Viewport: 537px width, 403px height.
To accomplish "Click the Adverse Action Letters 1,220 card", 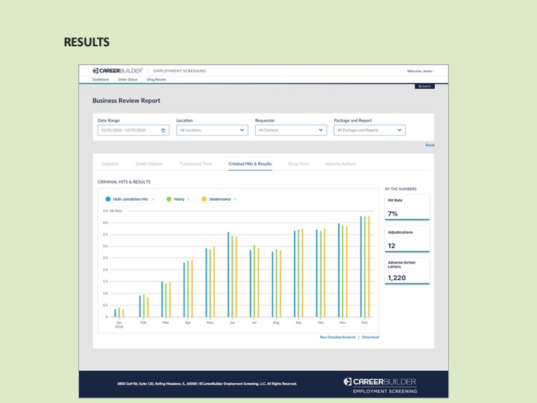I will tap(407, 271).
